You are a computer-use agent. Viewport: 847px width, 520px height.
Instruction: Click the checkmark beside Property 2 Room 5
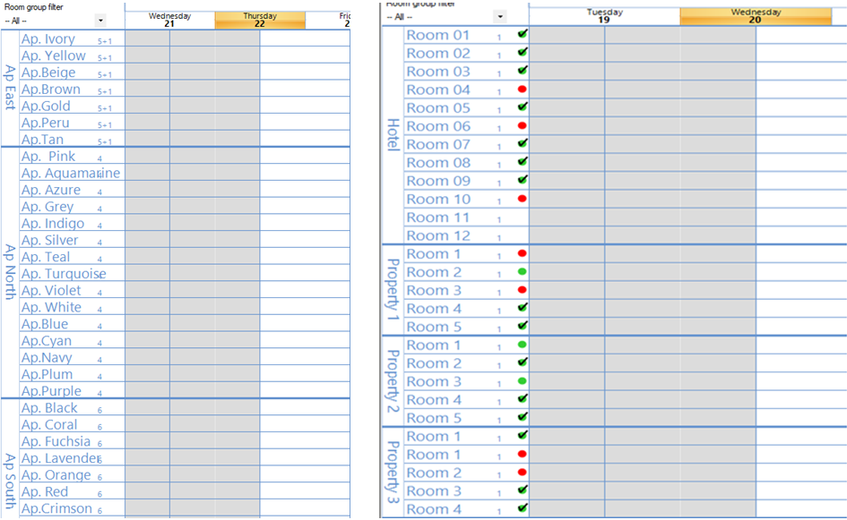click(523, 417)
